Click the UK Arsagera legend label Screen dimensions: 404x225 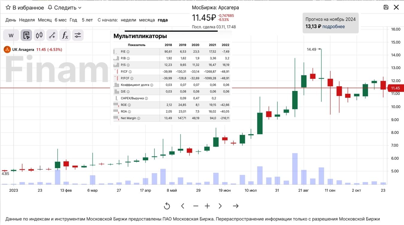pos(23,49)
